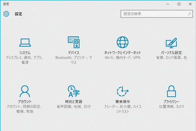Image resolution: width=196 pixels, height=131 pixels.
Task: Maximize the 設定 window
Action: click(179, 4)
